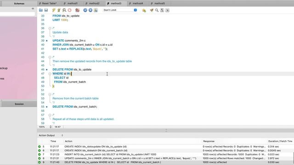Toggle invisible characters display
The width and height of the screenshot is (294, 165).
pos(162,10)
